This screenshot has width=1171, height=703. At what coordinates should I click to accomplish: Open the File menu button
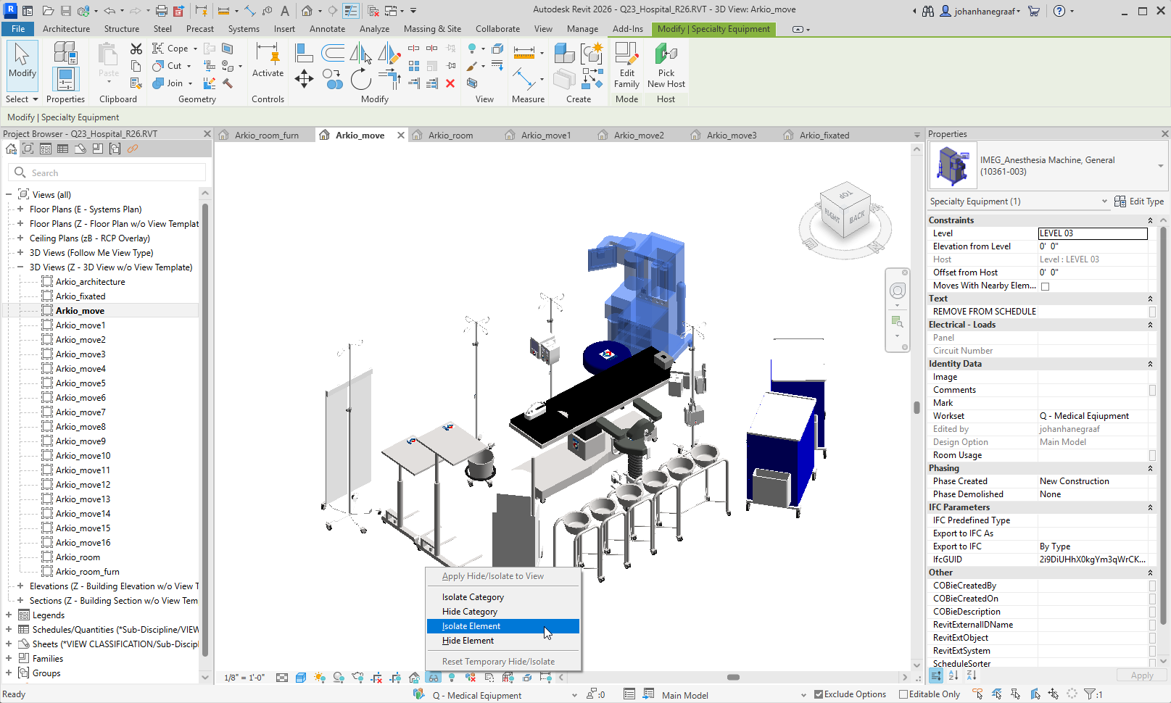18,29
